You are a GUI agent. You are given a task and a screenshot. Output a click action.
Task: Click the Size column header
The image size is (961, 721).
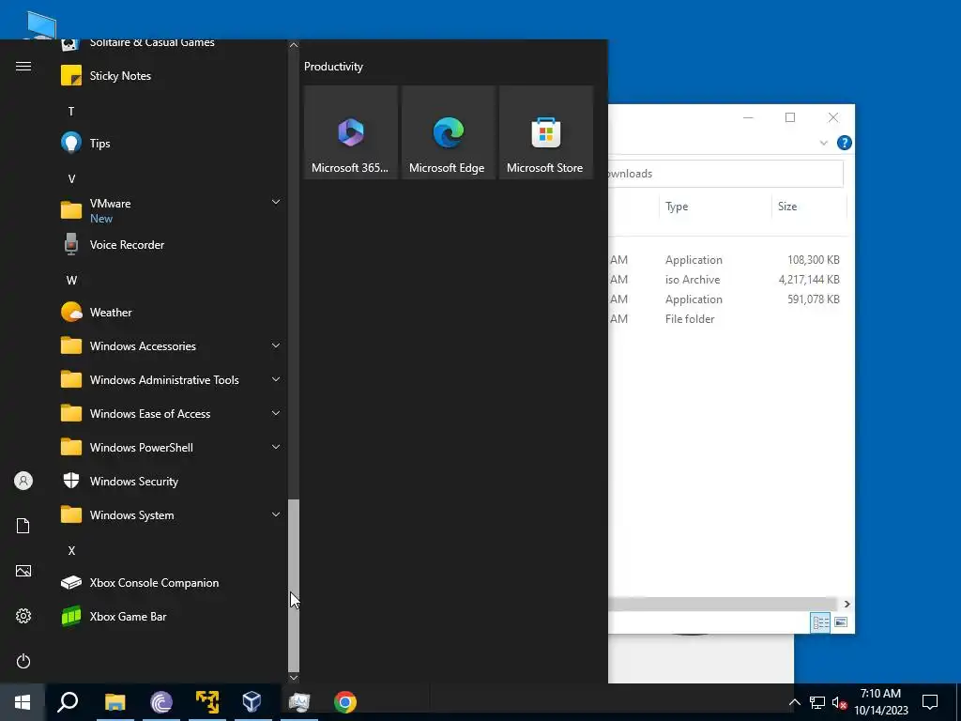click(x=809, y=207)
